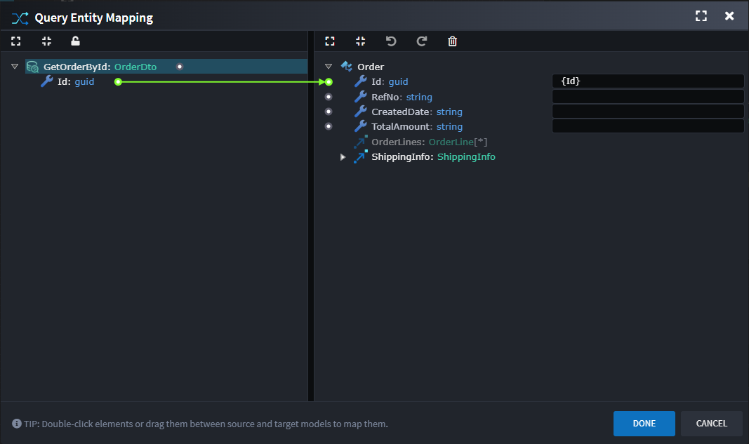The height and width of the screenshot is (444, 749).
Task: Toggle the mapping dot beside TotalAmount
Action: 329,126
